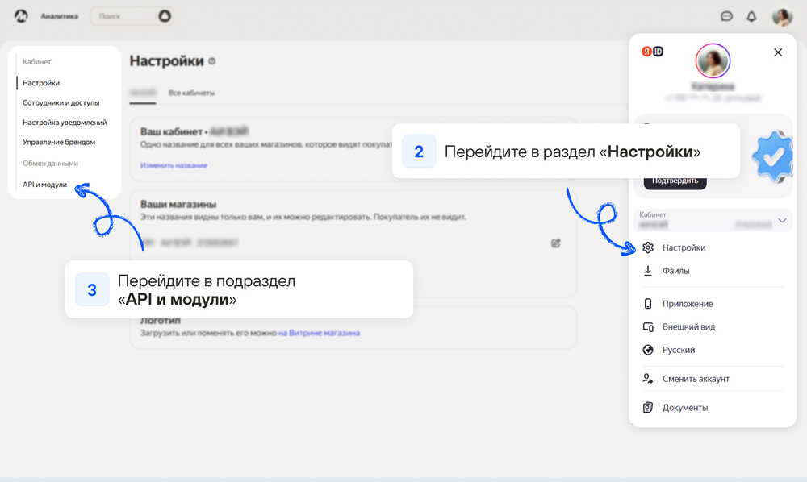Click the Кабинет label in left sidebar

pos(36,62)
